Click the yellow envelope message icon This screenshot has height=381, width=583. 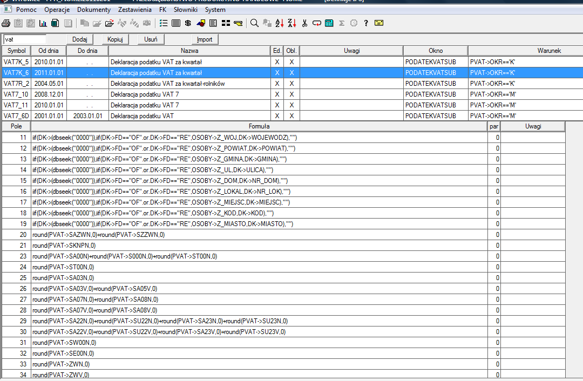coord(379,23)
